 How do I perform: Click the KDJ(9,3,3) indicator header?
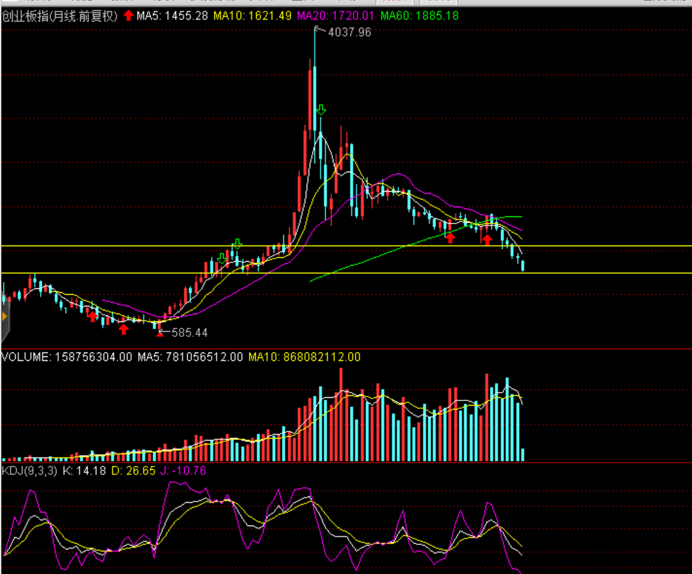(30, 471)
